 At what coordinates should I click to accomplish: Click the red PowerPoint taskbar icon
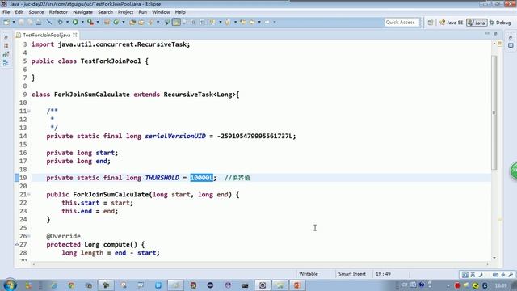pos(296,285)
